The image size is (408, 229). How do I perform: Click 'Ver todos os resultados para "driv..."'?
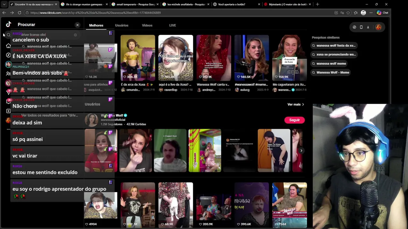pos(49,115)
